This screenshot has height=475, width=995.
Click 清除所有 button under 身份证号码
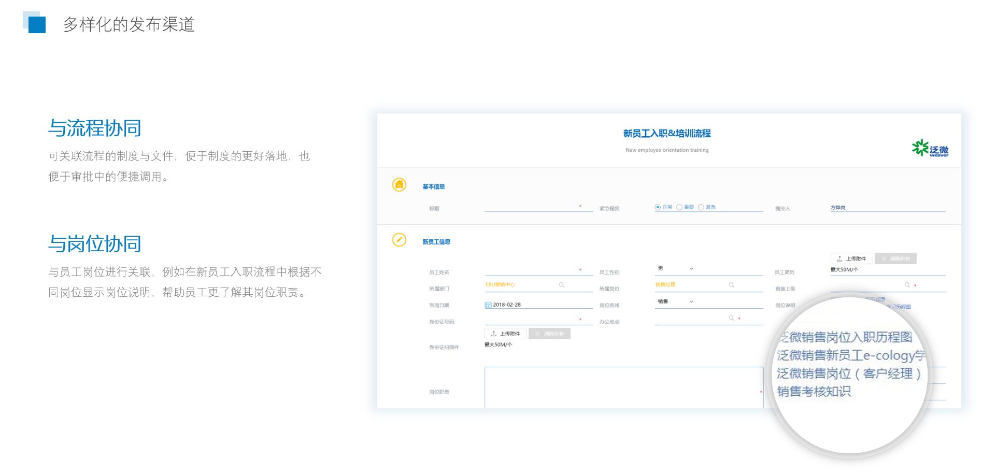549,334
